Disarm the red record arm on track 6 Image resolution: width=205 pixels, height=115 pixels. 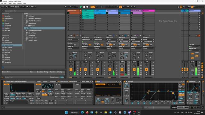(x=122, y=74)
